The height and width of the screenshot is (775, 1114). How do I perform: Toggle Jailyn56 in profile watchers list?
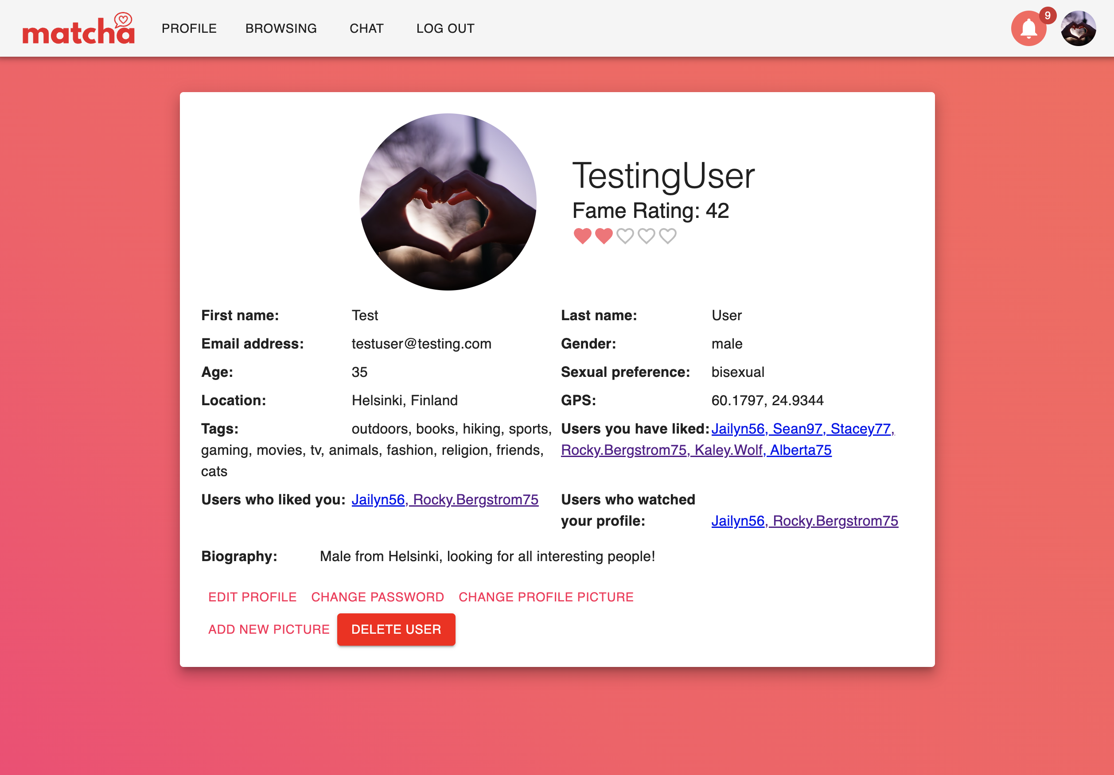pos(738,520)
